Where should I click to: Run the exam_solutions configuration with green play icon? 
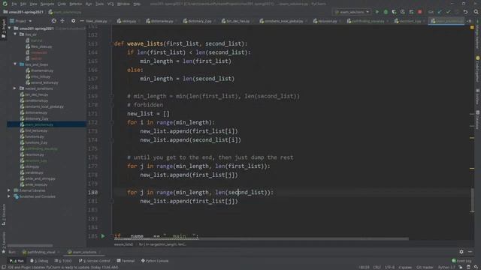pyautogui.click(x=377, y=12)
